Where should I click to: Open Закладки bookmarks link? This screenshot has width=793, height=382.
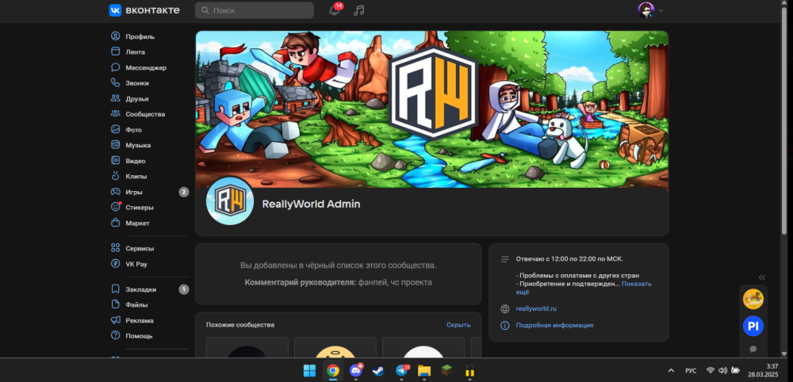(x=140, y=289)
